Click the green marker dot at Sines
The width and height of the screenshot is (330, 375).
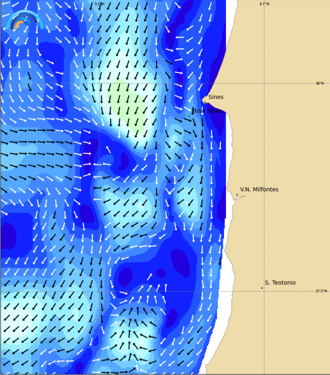(205, 102)
